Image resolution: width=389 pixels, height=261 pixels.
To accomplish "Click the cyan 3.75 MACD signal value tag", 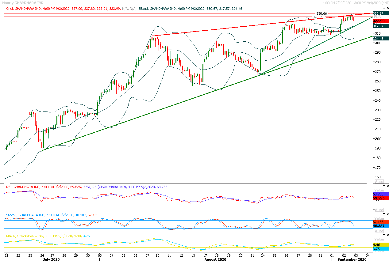I will 381,249.
